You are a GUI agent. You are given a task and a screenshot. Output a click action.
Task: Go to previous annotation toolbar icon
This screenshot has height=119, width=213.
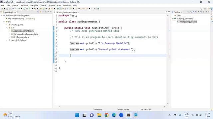pos(77,9)
